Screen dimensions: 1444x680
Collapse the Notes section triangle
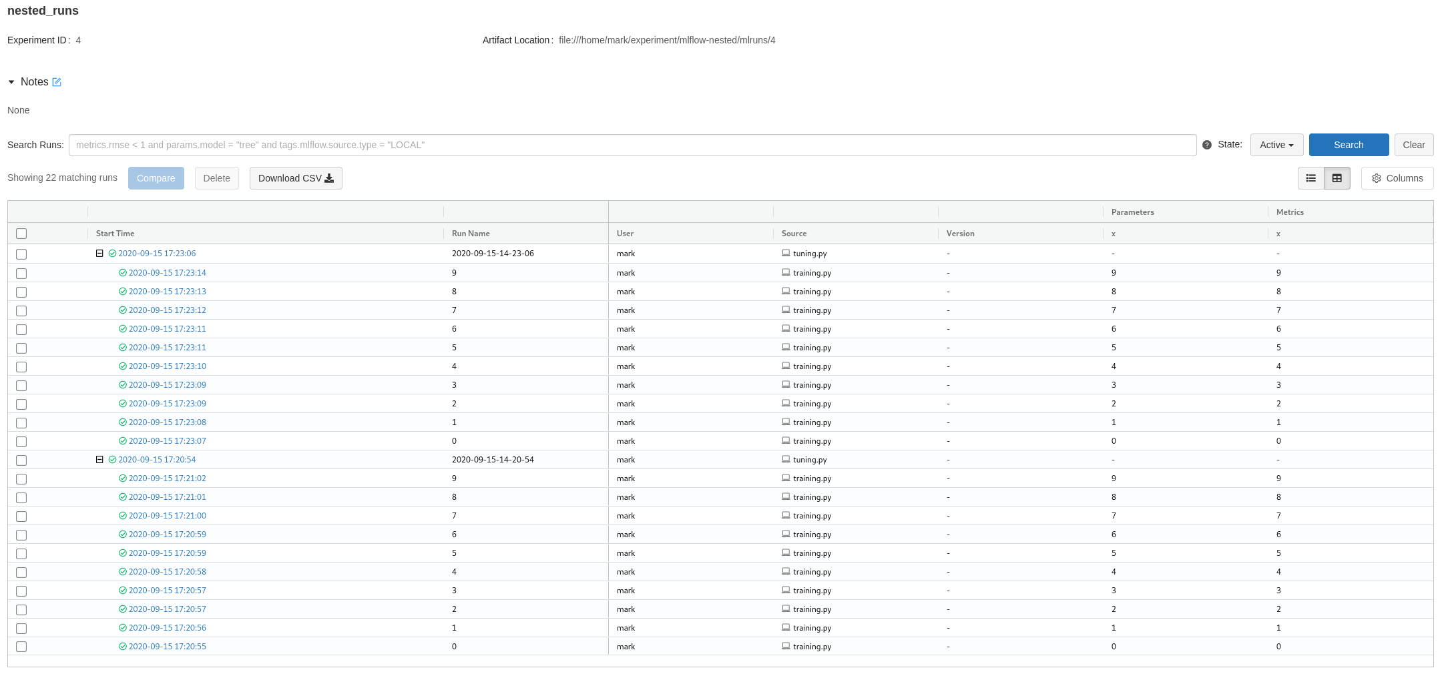[x=11, y=81]
